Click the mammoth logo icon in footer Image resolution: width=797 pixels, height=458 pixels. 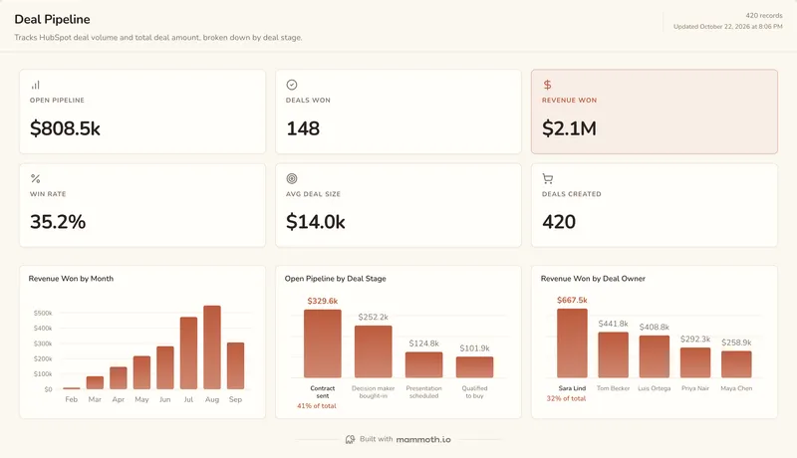click(351, 439)
